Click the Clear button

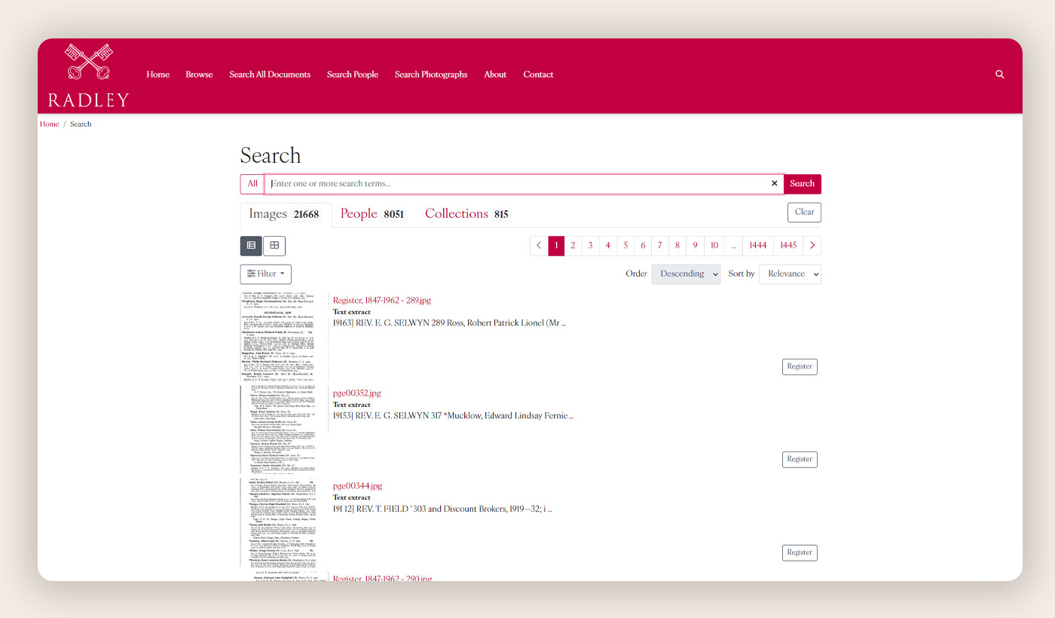click(804, 213)
